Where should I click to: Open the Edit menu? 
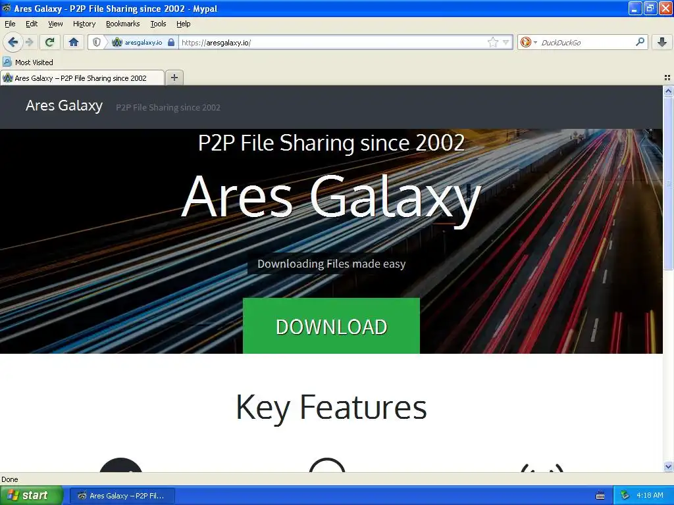[32, 24]
